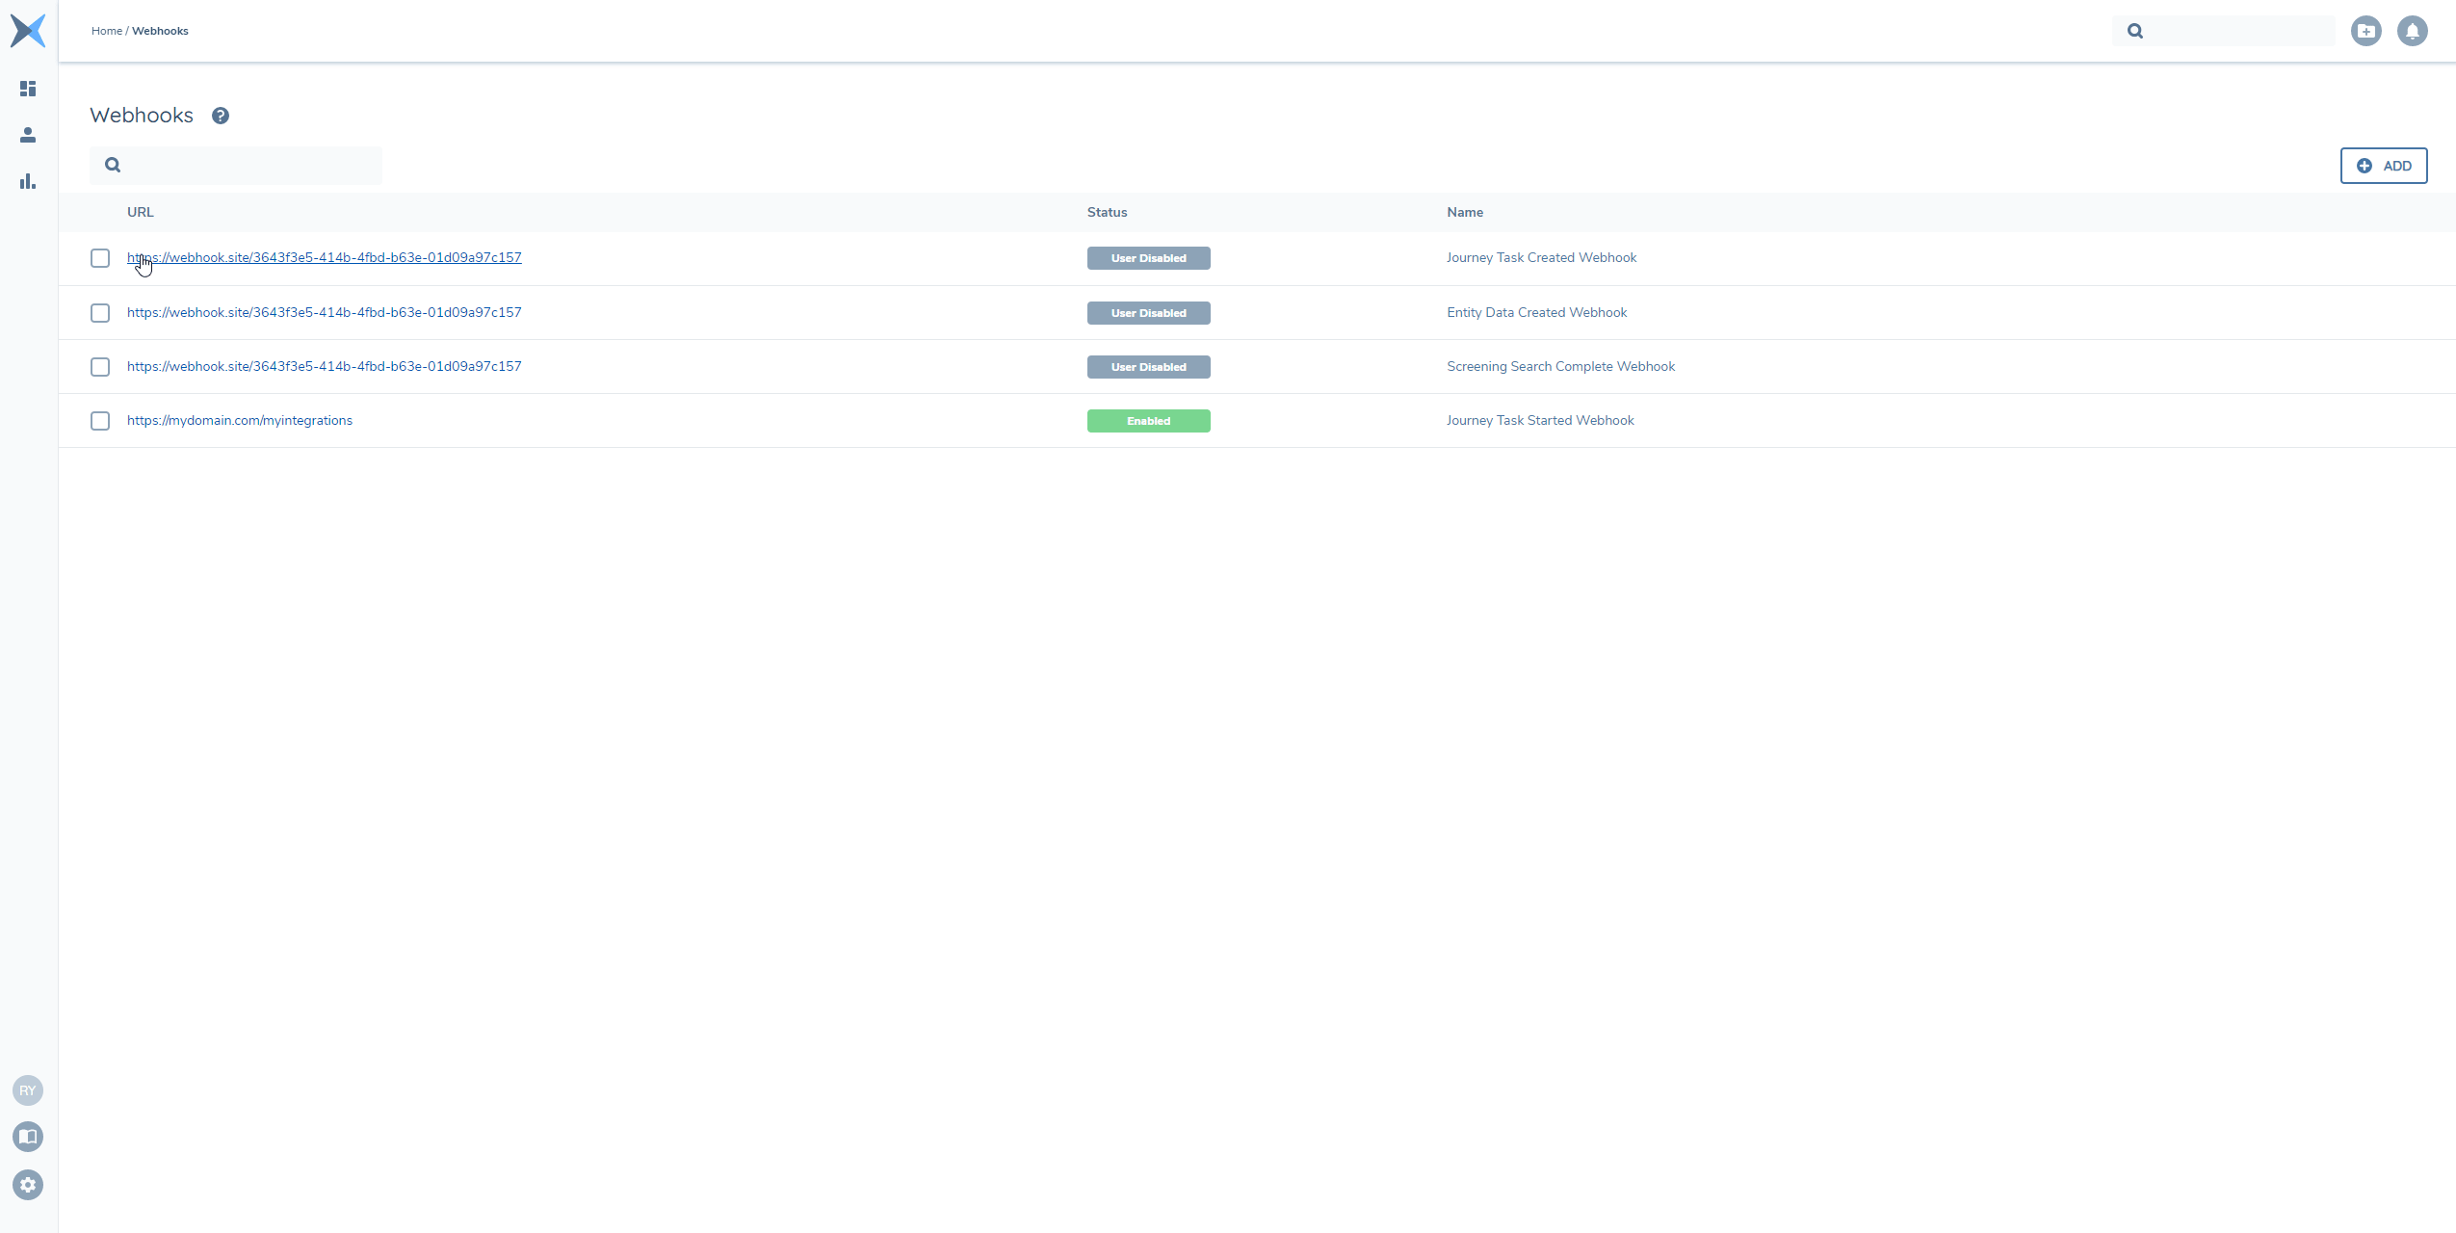Image resolution: width=2456 pixels, height=1233 pixels.
Task: Open the dashboard icon in sidebar
Action: coord(28,89)
